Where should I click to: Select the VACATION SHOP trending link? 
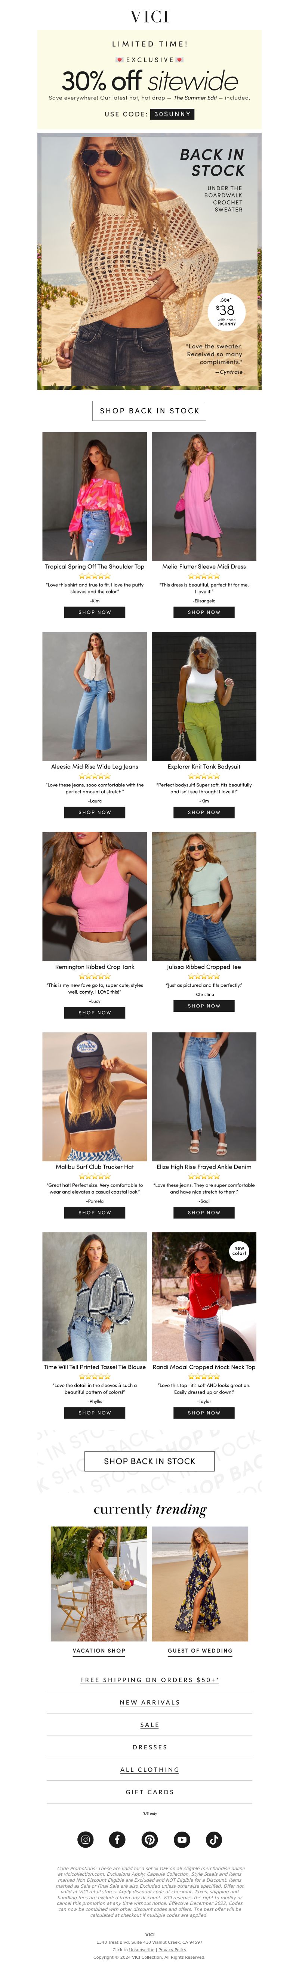99,1650
